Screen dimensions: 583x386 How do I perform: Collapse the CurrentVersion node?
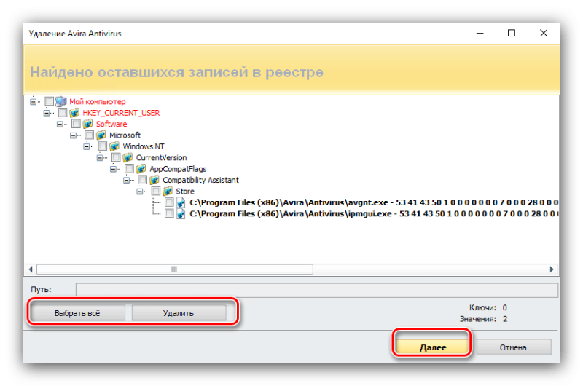coord(100,157)
